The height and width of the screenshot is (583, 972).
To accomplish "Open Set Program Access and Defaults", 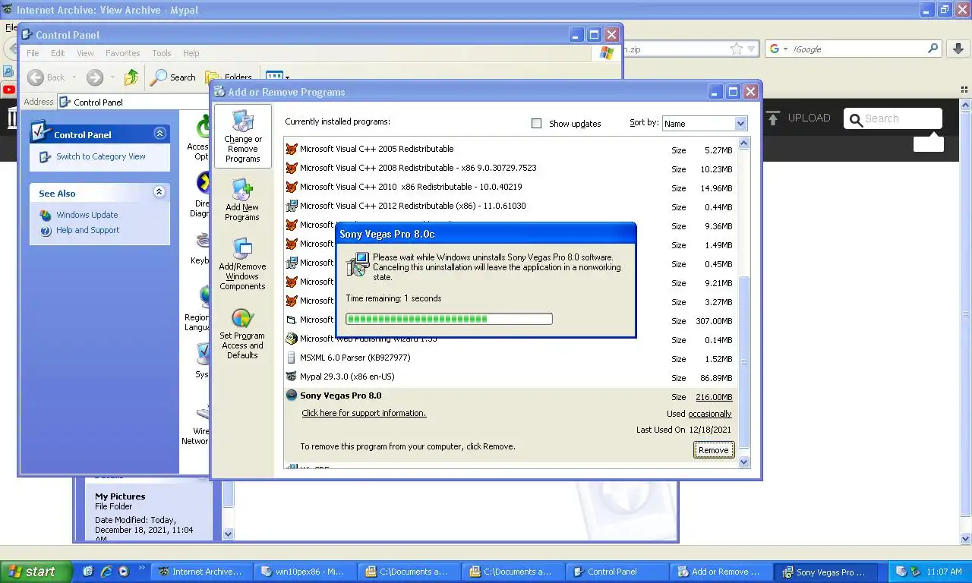I will coord(242,332).
